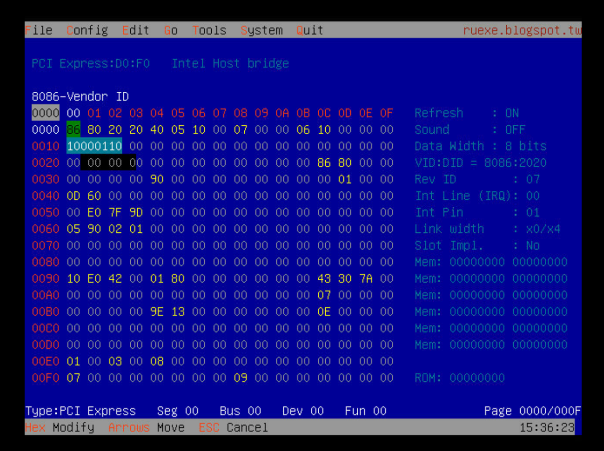
Task: Select byte 09 in row 00F0
Action: point(240,378)
